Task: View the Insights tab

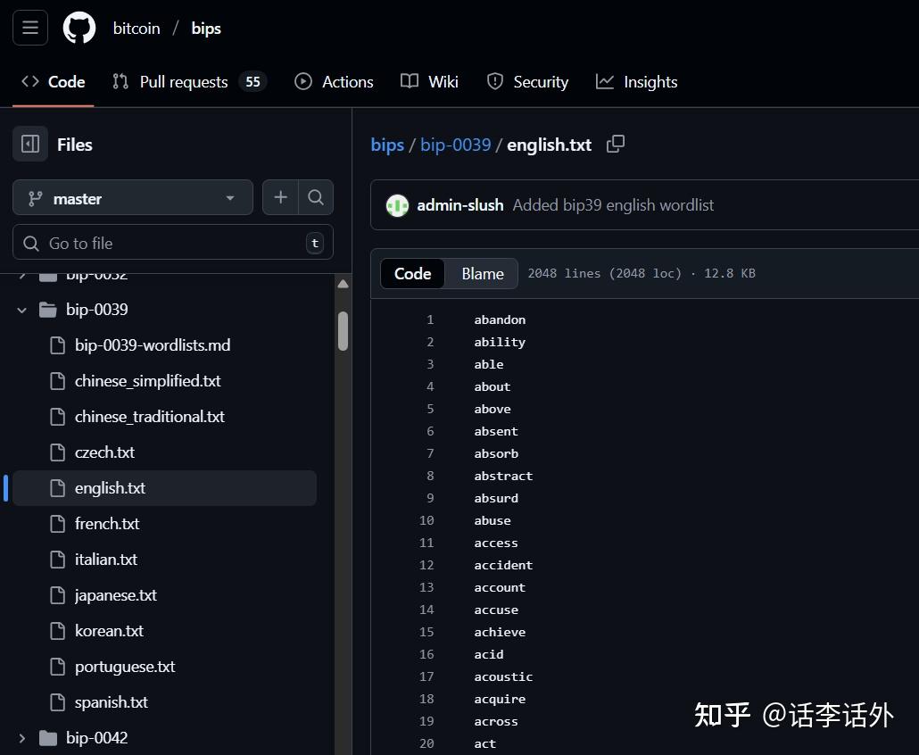Action: pos(636,81)
